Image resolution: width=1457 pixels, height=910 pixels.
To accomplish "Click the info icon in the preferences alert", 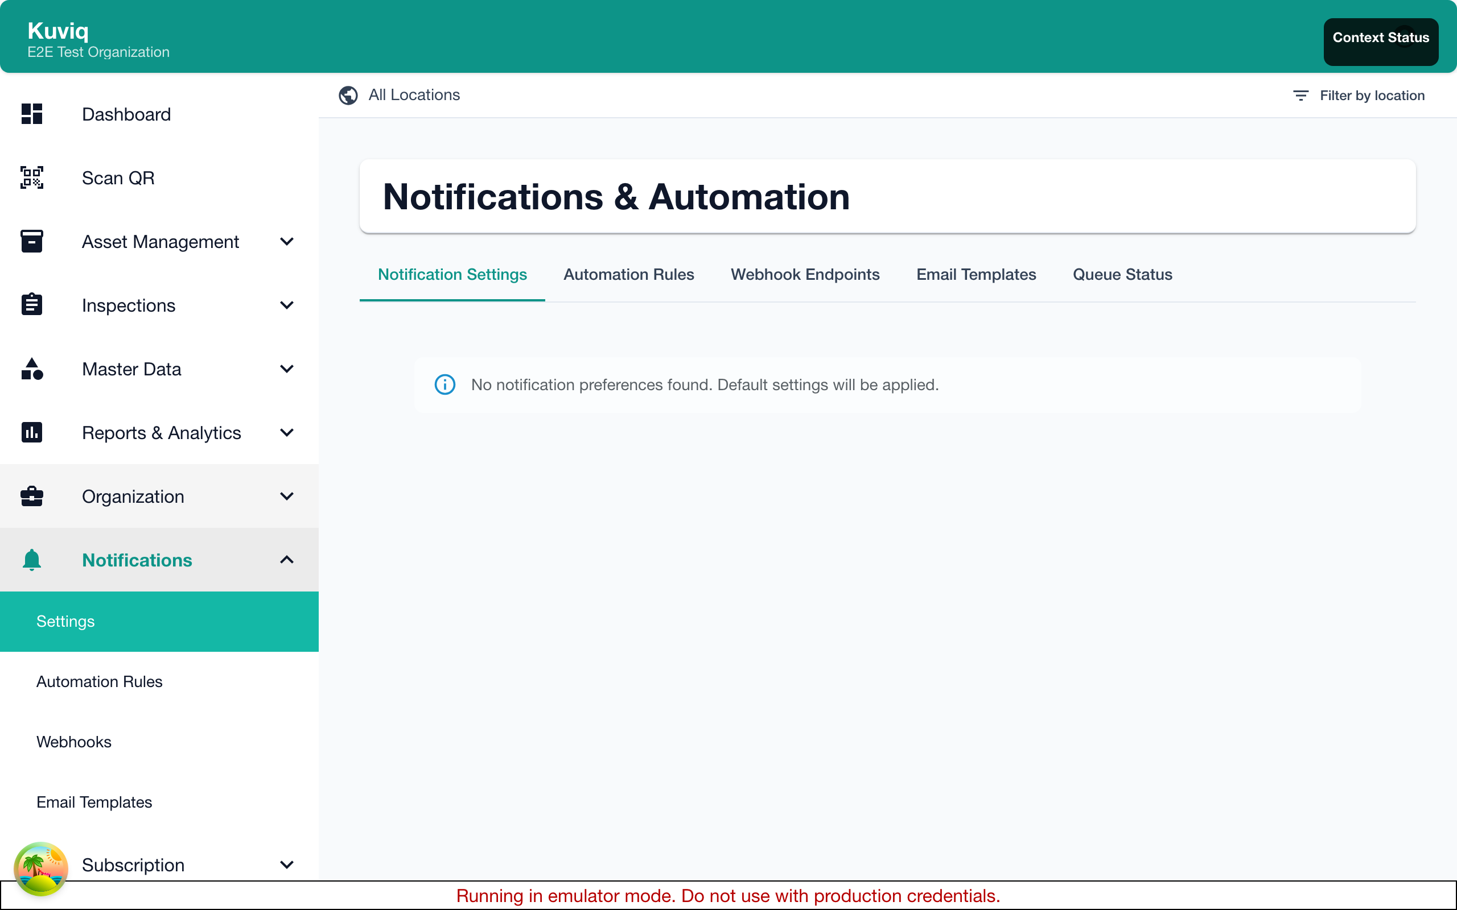I will point(445,384).
